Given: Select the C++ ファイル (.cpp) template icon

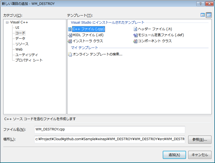Looking at the screenshot, I should [70, 29].
